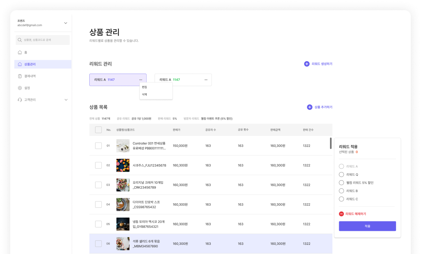This screenshot has height=254, width=421.
Task: Select the 리워드 B radio button
Action: pyautogui.click(x=341, y=191)
